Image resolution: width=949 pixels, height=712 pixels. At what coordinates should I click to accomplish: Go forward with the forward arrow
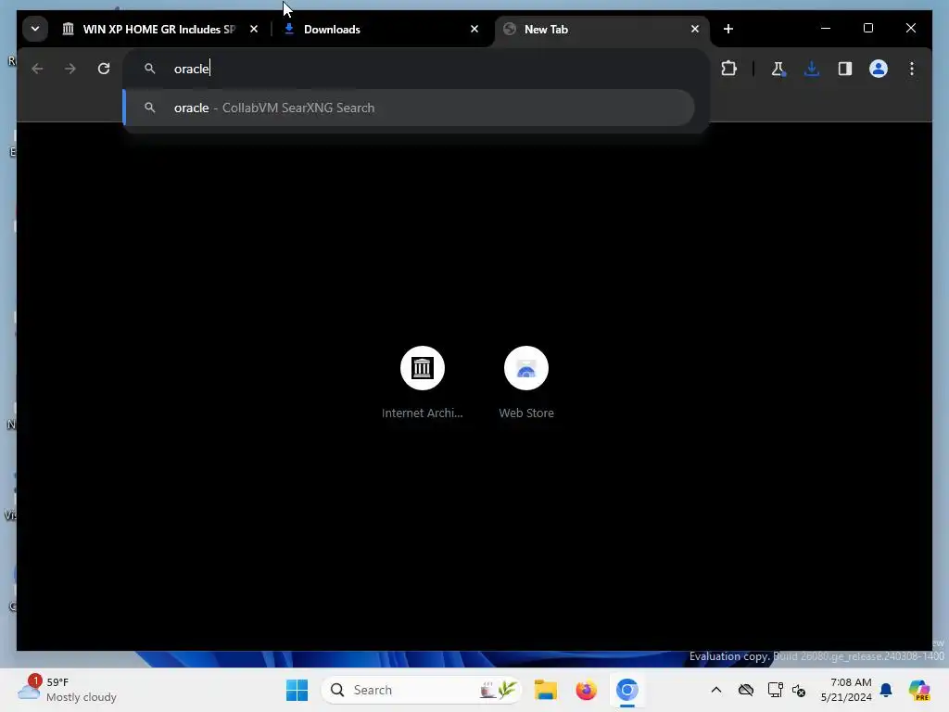tap(70, 69)
